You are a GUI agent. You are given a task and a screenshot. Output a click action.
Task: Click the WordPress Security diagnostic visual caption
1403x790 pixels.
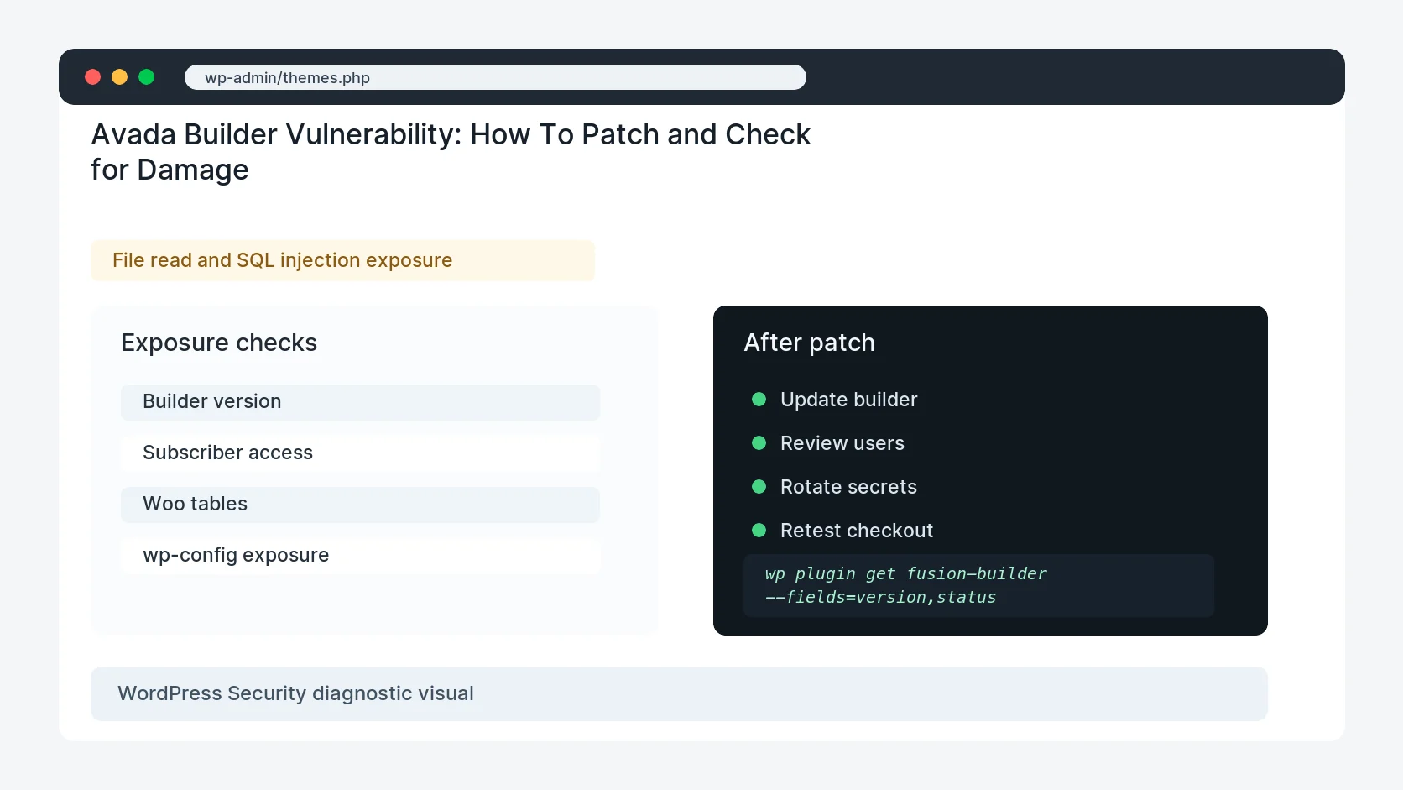click(x=679, y=693)
